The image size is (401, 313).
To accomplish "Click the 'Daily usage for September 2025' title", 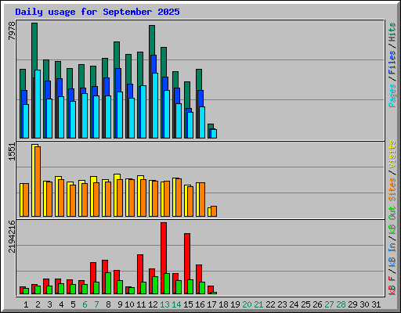I will pos(97,12).
